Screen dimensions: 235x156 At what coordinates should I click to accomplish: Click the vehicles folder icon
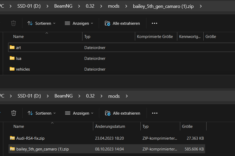click(12, 69)
